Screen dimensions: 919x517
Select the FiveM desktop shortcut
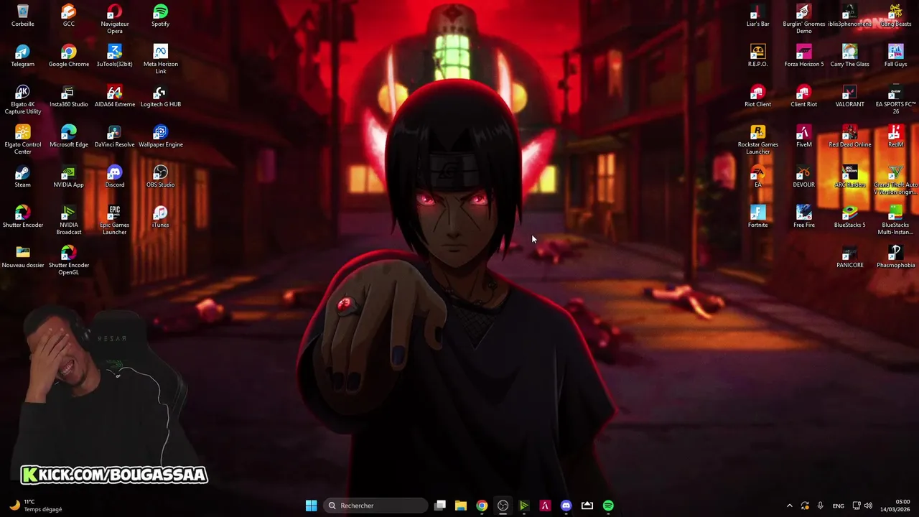point(804,136)
